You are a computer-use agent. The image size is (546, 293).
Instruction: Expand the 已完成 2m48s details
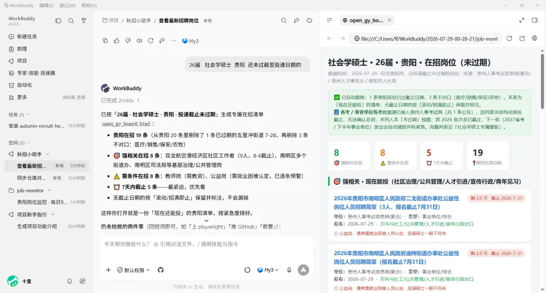click(x=120, y=100)
